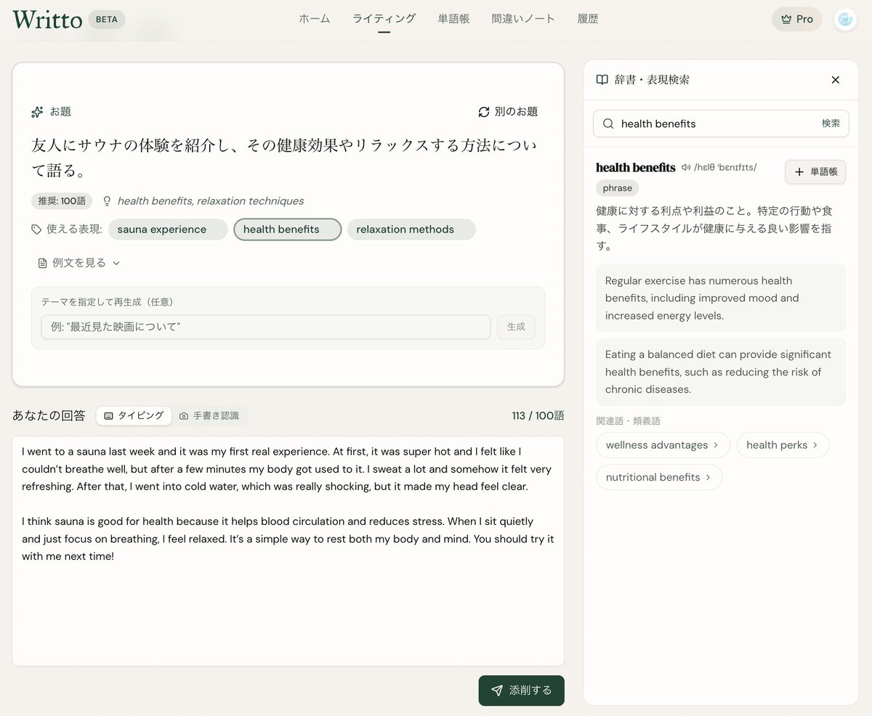Image resolution: width=872 pixels, height=716 pixels.
Task: Click the sparkle icon beside お題
Action: click(x=38, y=112)
